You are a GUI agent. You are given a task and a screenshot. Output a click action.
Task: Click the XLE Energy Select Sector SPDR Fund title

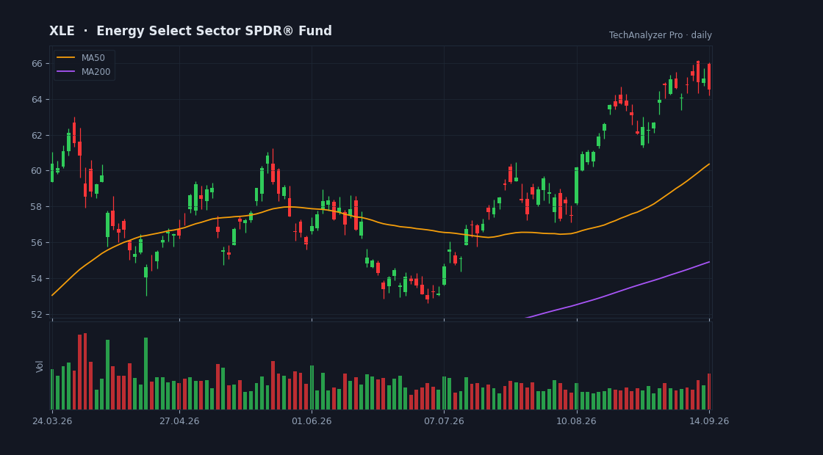pos(190,31)
